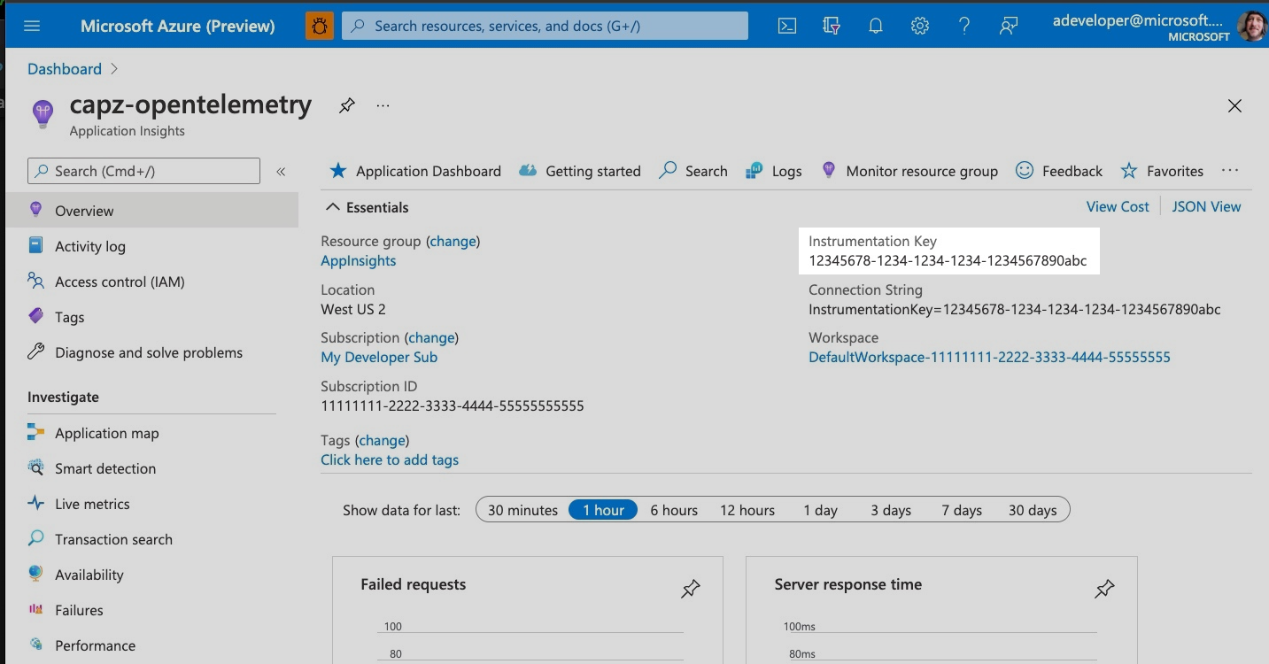Image resolution: width=1269 pixels, height=664 pixels.
Task: Click Monitor resource group
Action: click(x=909, y=171)
